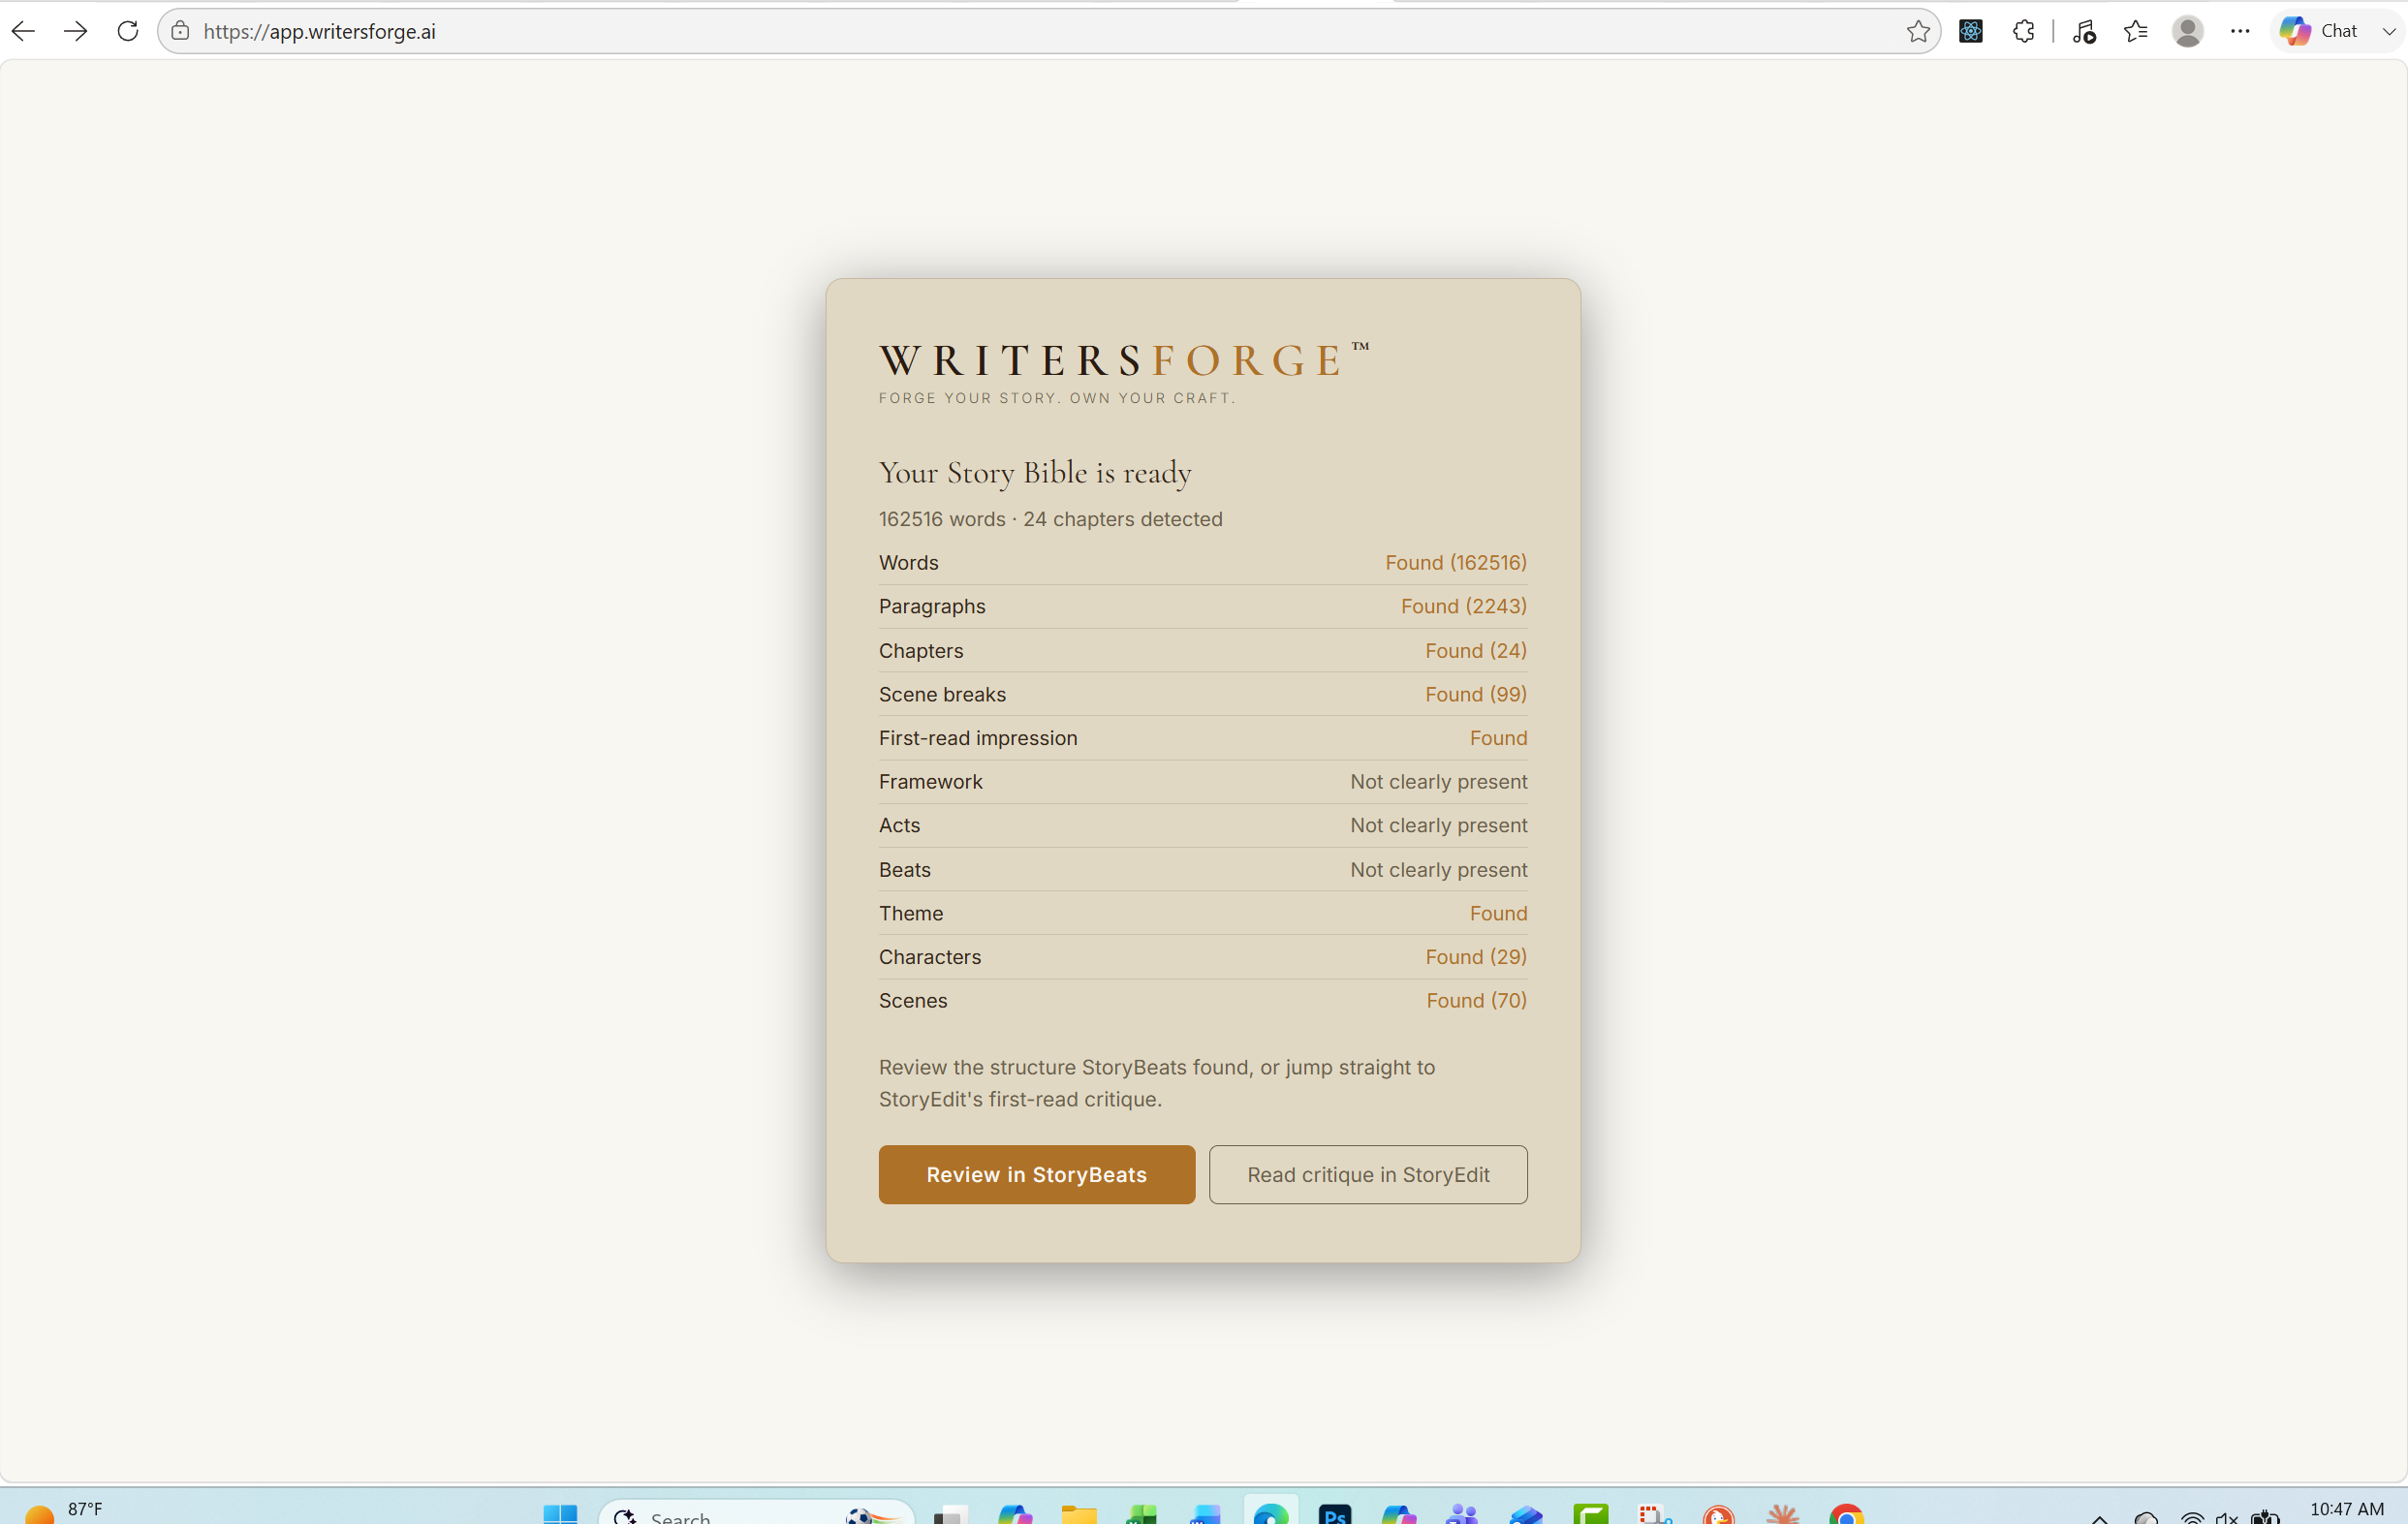Screen dimensions: 2408x1524
Task: Go back to the previous page
Action: [x=23, y=31]
